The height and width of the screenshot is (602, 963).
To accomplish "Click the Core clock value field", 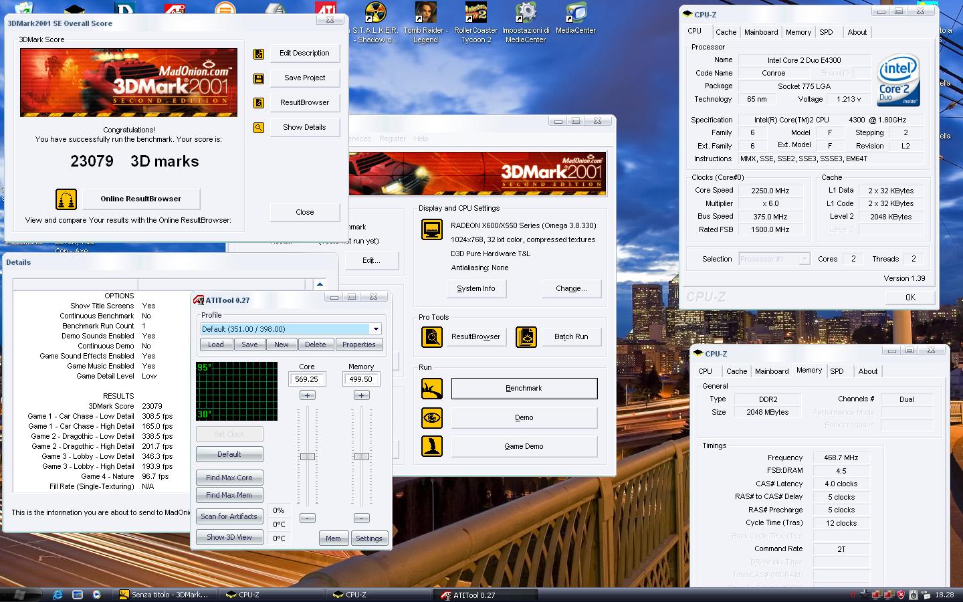I will pyautogui.click(x=307, y=379).
